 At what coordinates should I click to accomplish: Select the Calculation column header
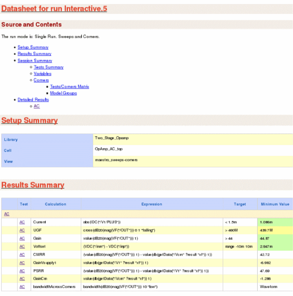click(56, 204)
